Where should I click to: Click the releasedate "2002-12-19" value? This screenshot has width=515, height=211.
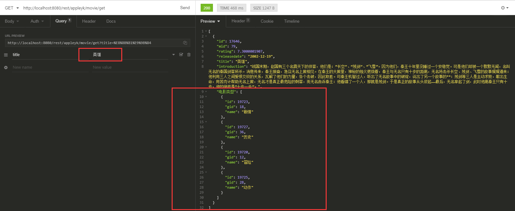pos(260,56)
